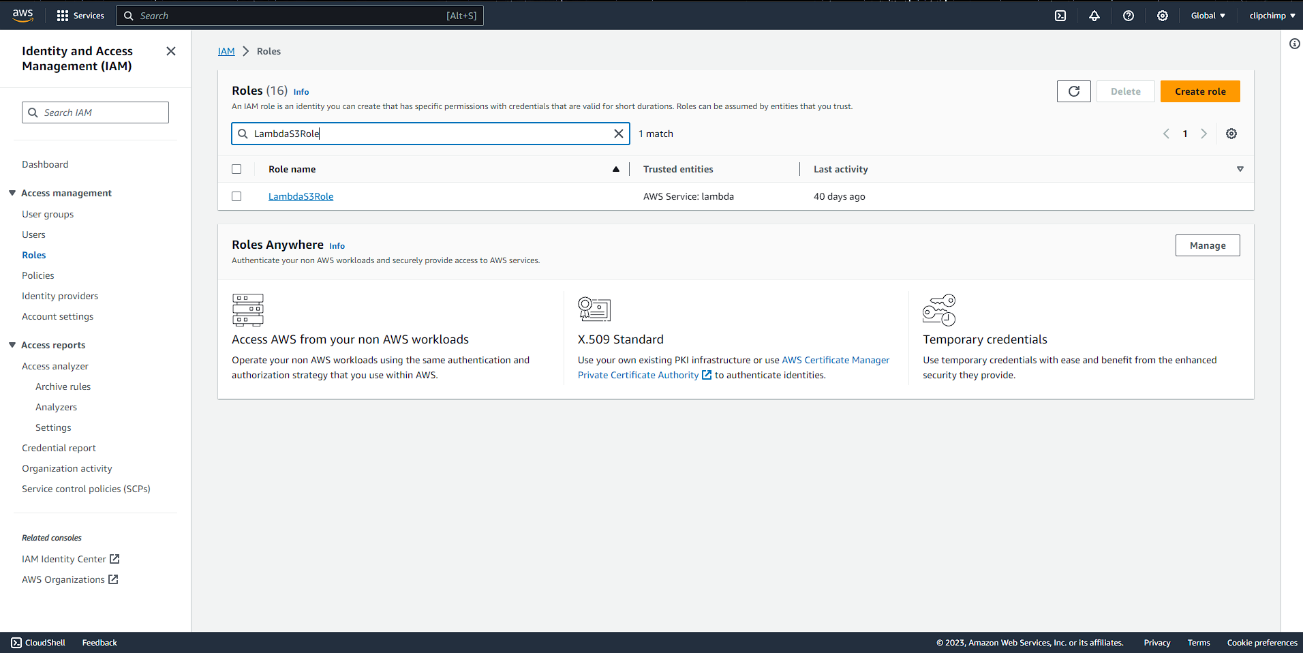
Task: Click the Manage button for Roles Anywhere
Action: click(1208, 245)
